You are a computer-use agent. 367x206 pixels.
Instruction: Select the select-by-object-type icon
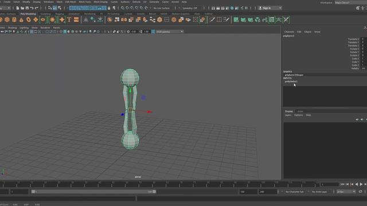55,8
